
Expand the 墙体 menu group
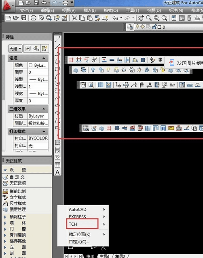click(5, 223)
